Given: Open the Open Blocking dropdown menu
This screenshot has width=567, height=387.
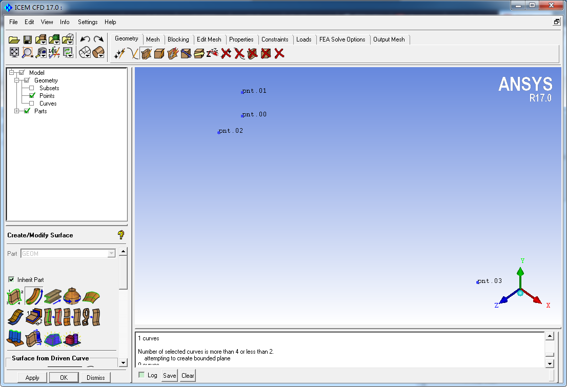Looking at the screenshot, I should point(71,43).
